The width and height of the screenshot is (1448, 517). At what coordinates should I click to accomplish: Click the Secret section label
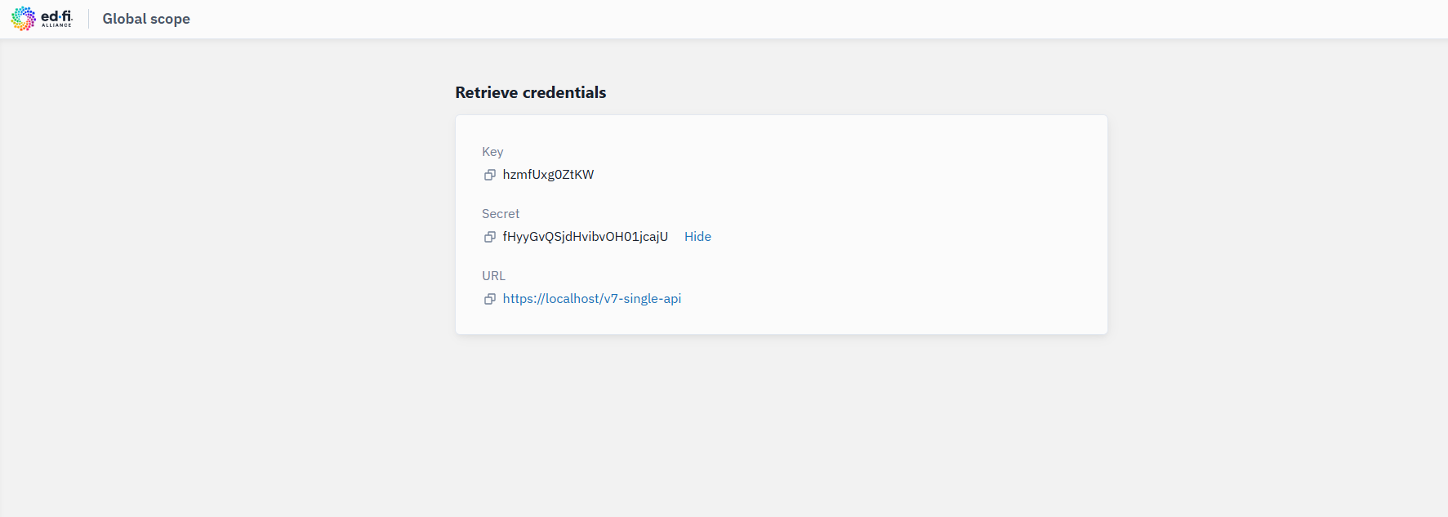pyautogui.click(x=501, y=213)
